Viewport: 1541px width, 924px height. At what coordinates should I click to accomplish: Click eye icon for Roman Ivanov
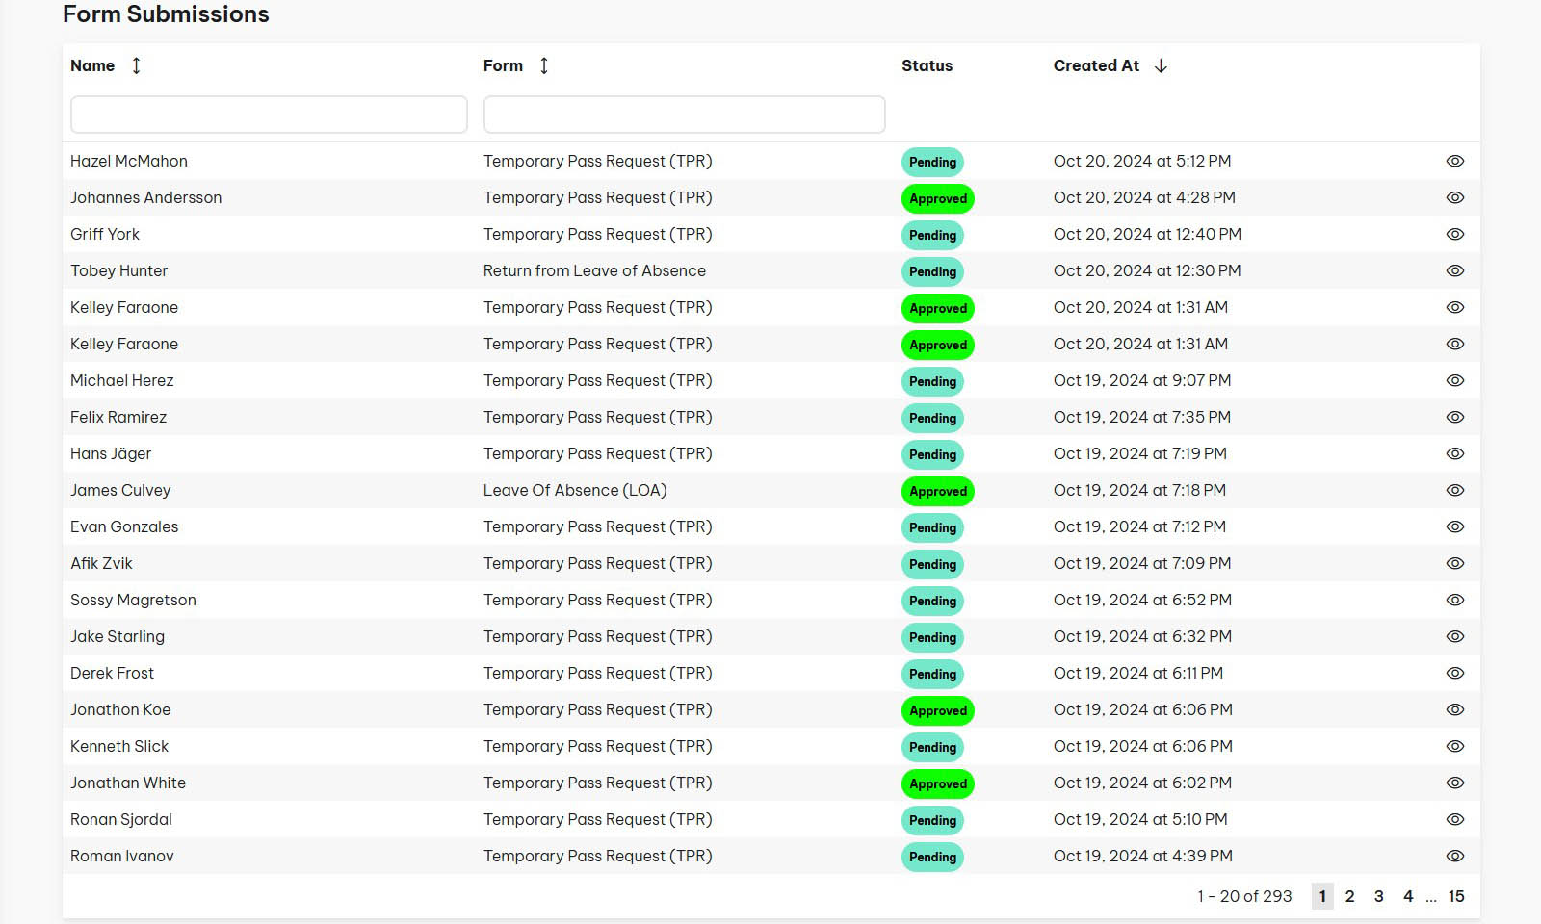click(1454, 857)
